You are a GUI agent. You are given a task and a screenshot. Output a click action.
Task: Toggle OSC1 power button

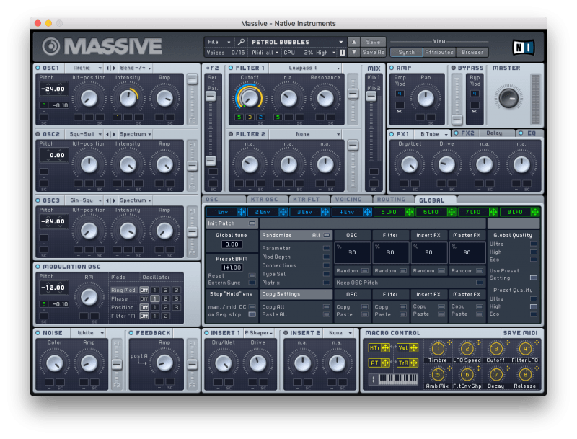coord(38,68)
